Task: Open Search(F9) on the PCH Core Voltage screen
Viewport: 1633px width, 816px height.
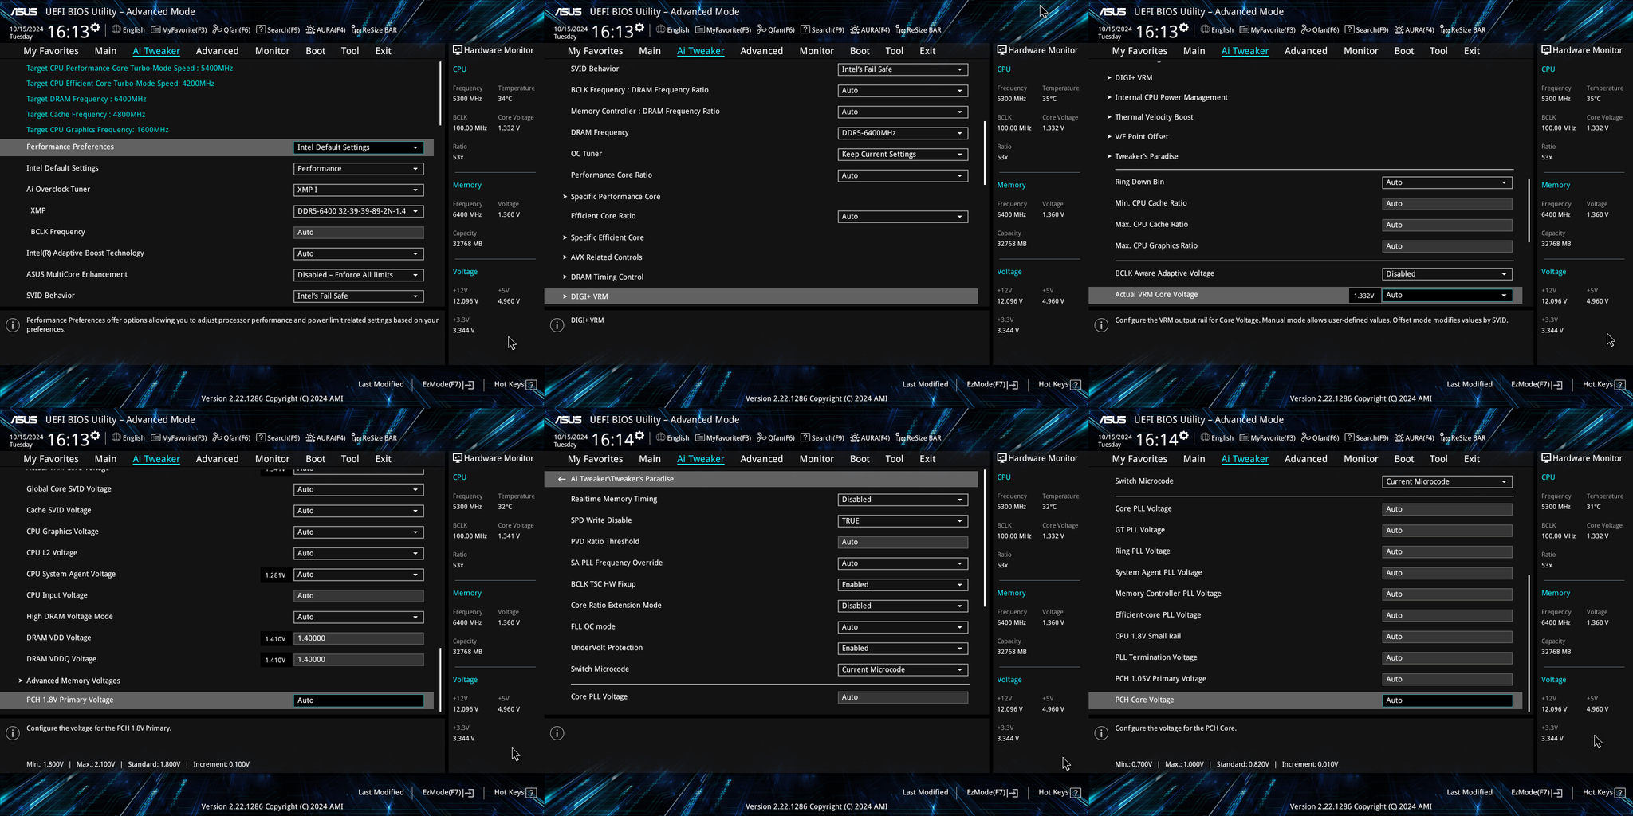Action: 1367,438
